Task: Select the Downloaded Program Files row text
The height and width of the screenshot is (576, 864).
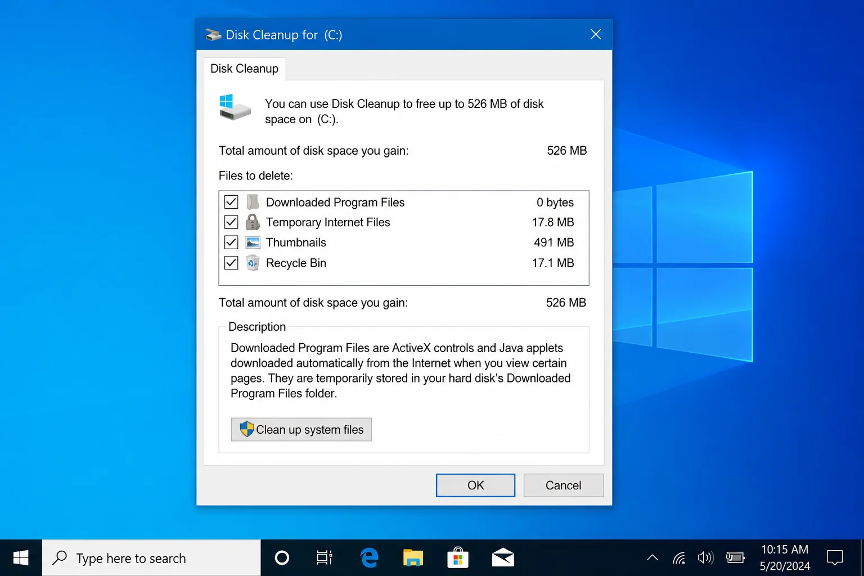Action: (335, 202)
